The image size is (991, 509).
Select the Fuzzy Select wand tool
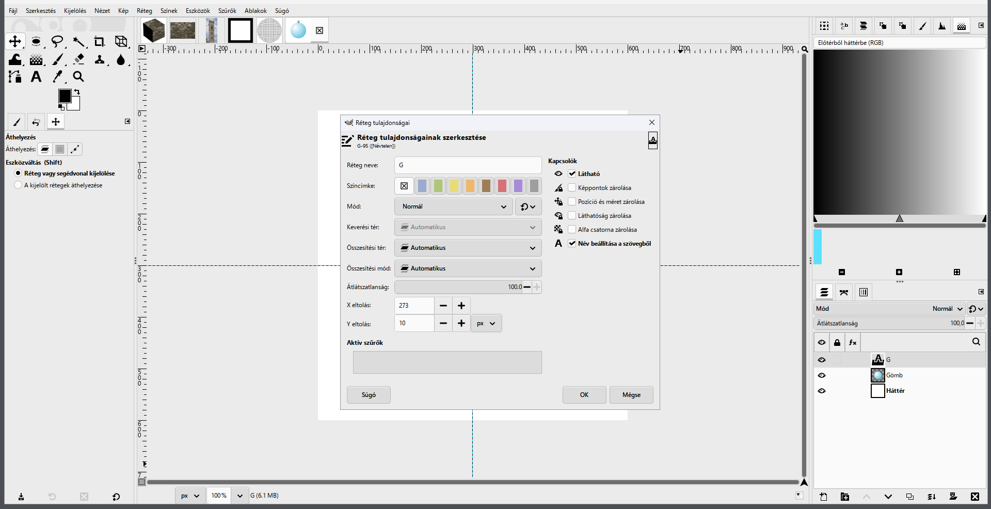[x=78, y=41]
